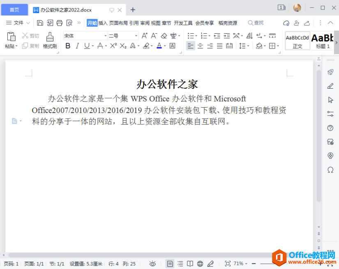Click the increase font size icon
Viewport: 339px width, 269px height.
click(144, 36)
